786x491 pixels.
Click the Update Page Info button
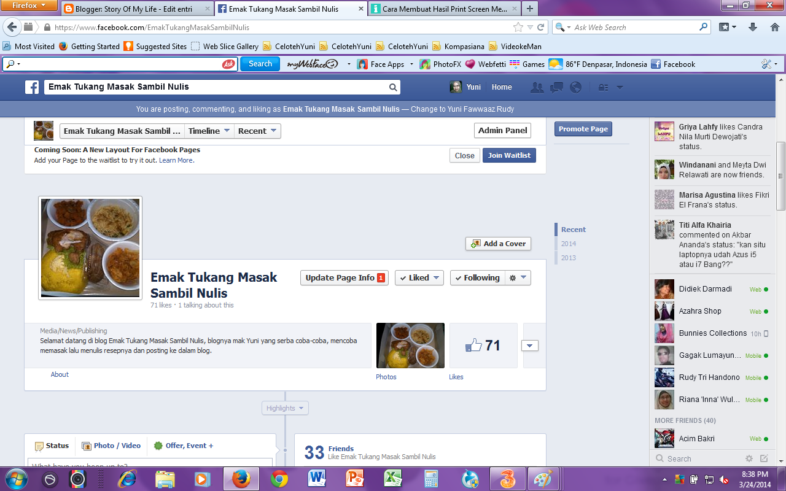[344, 277]
